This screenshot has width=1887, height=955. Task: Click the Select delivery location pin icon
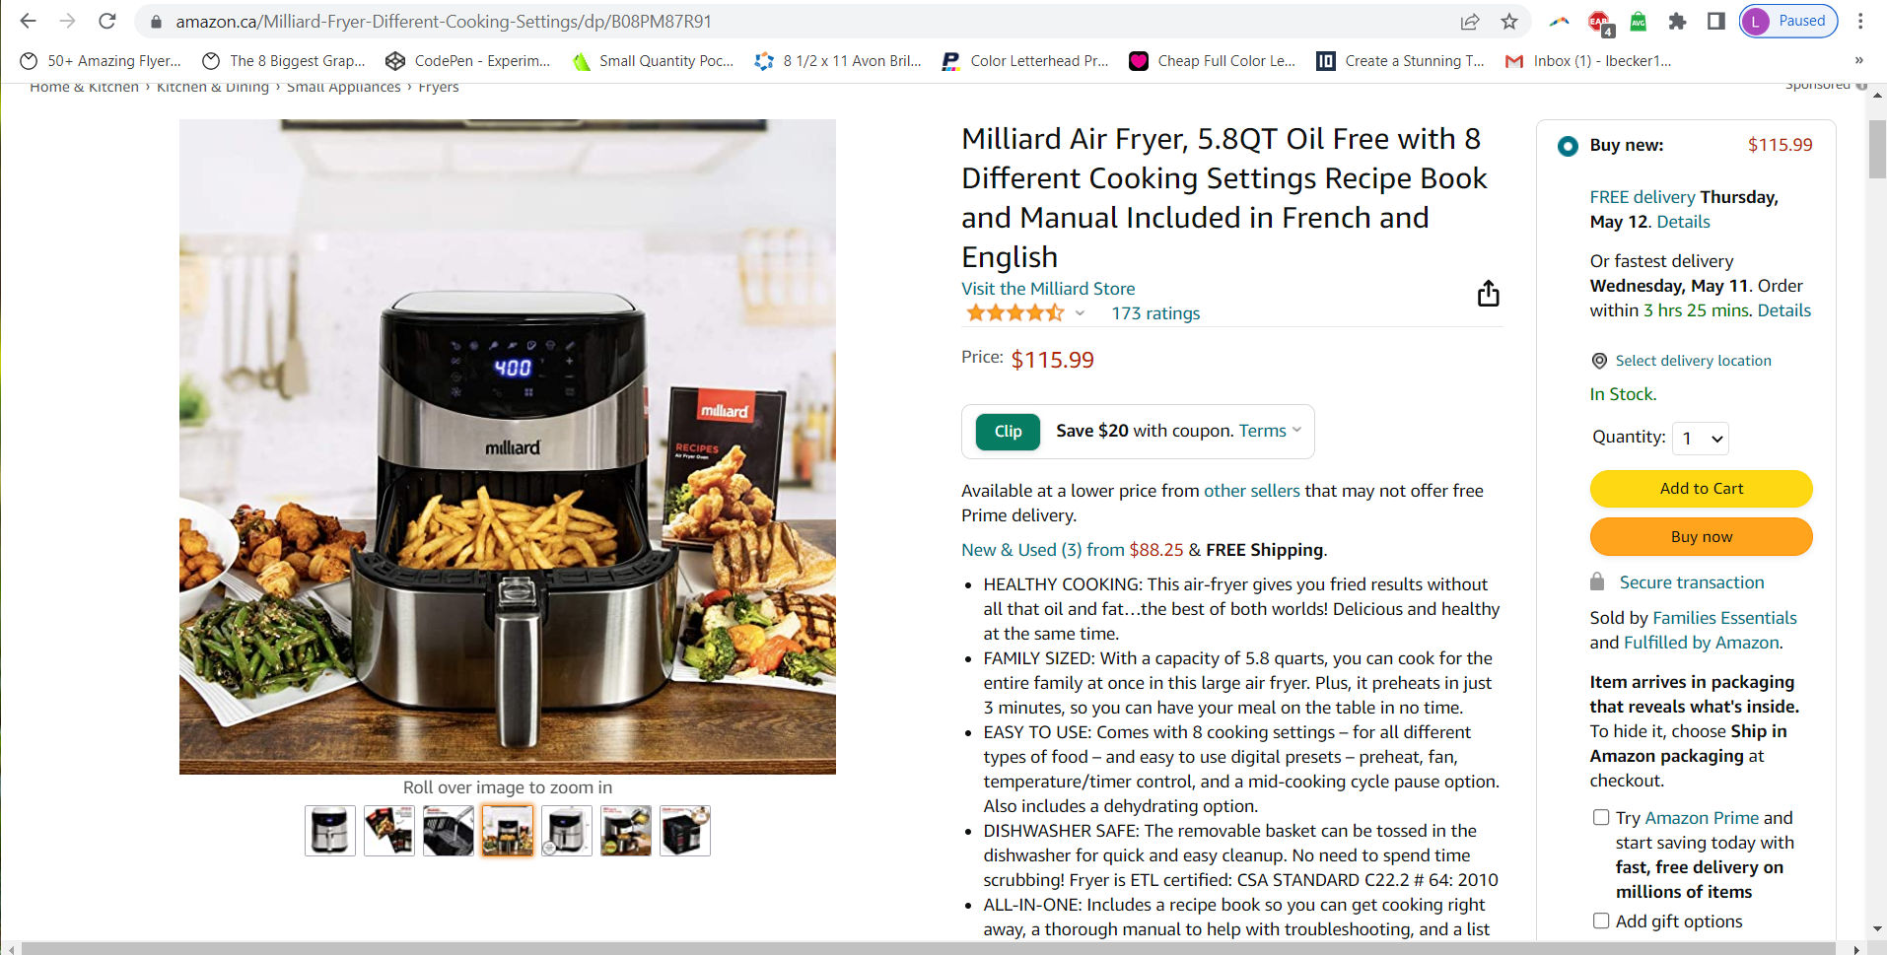1599,361
